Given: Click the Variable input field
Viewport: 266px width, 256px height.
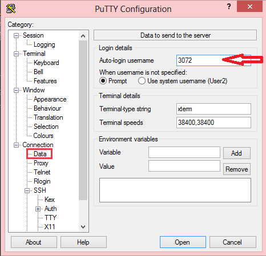Looking at the screenshot, I should (x=184, y=152).
